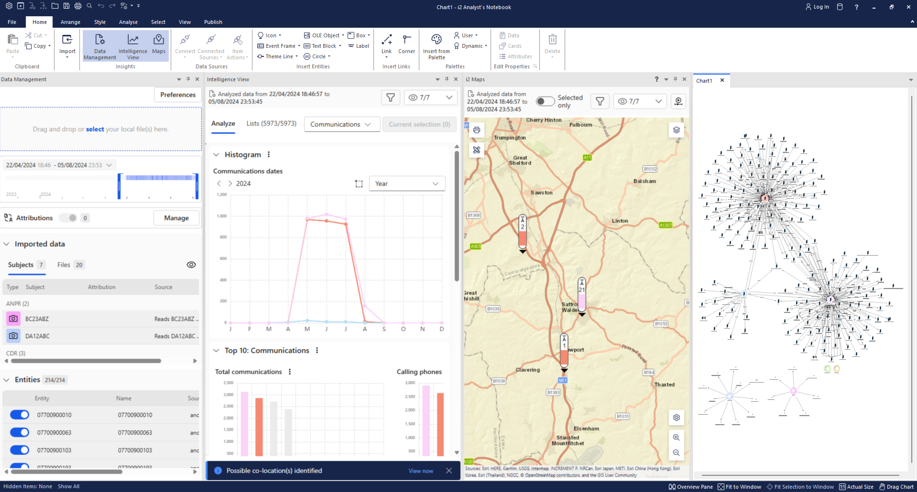Zoom in on the map
This screenshot has width=917, height=492.
(676, 438)
